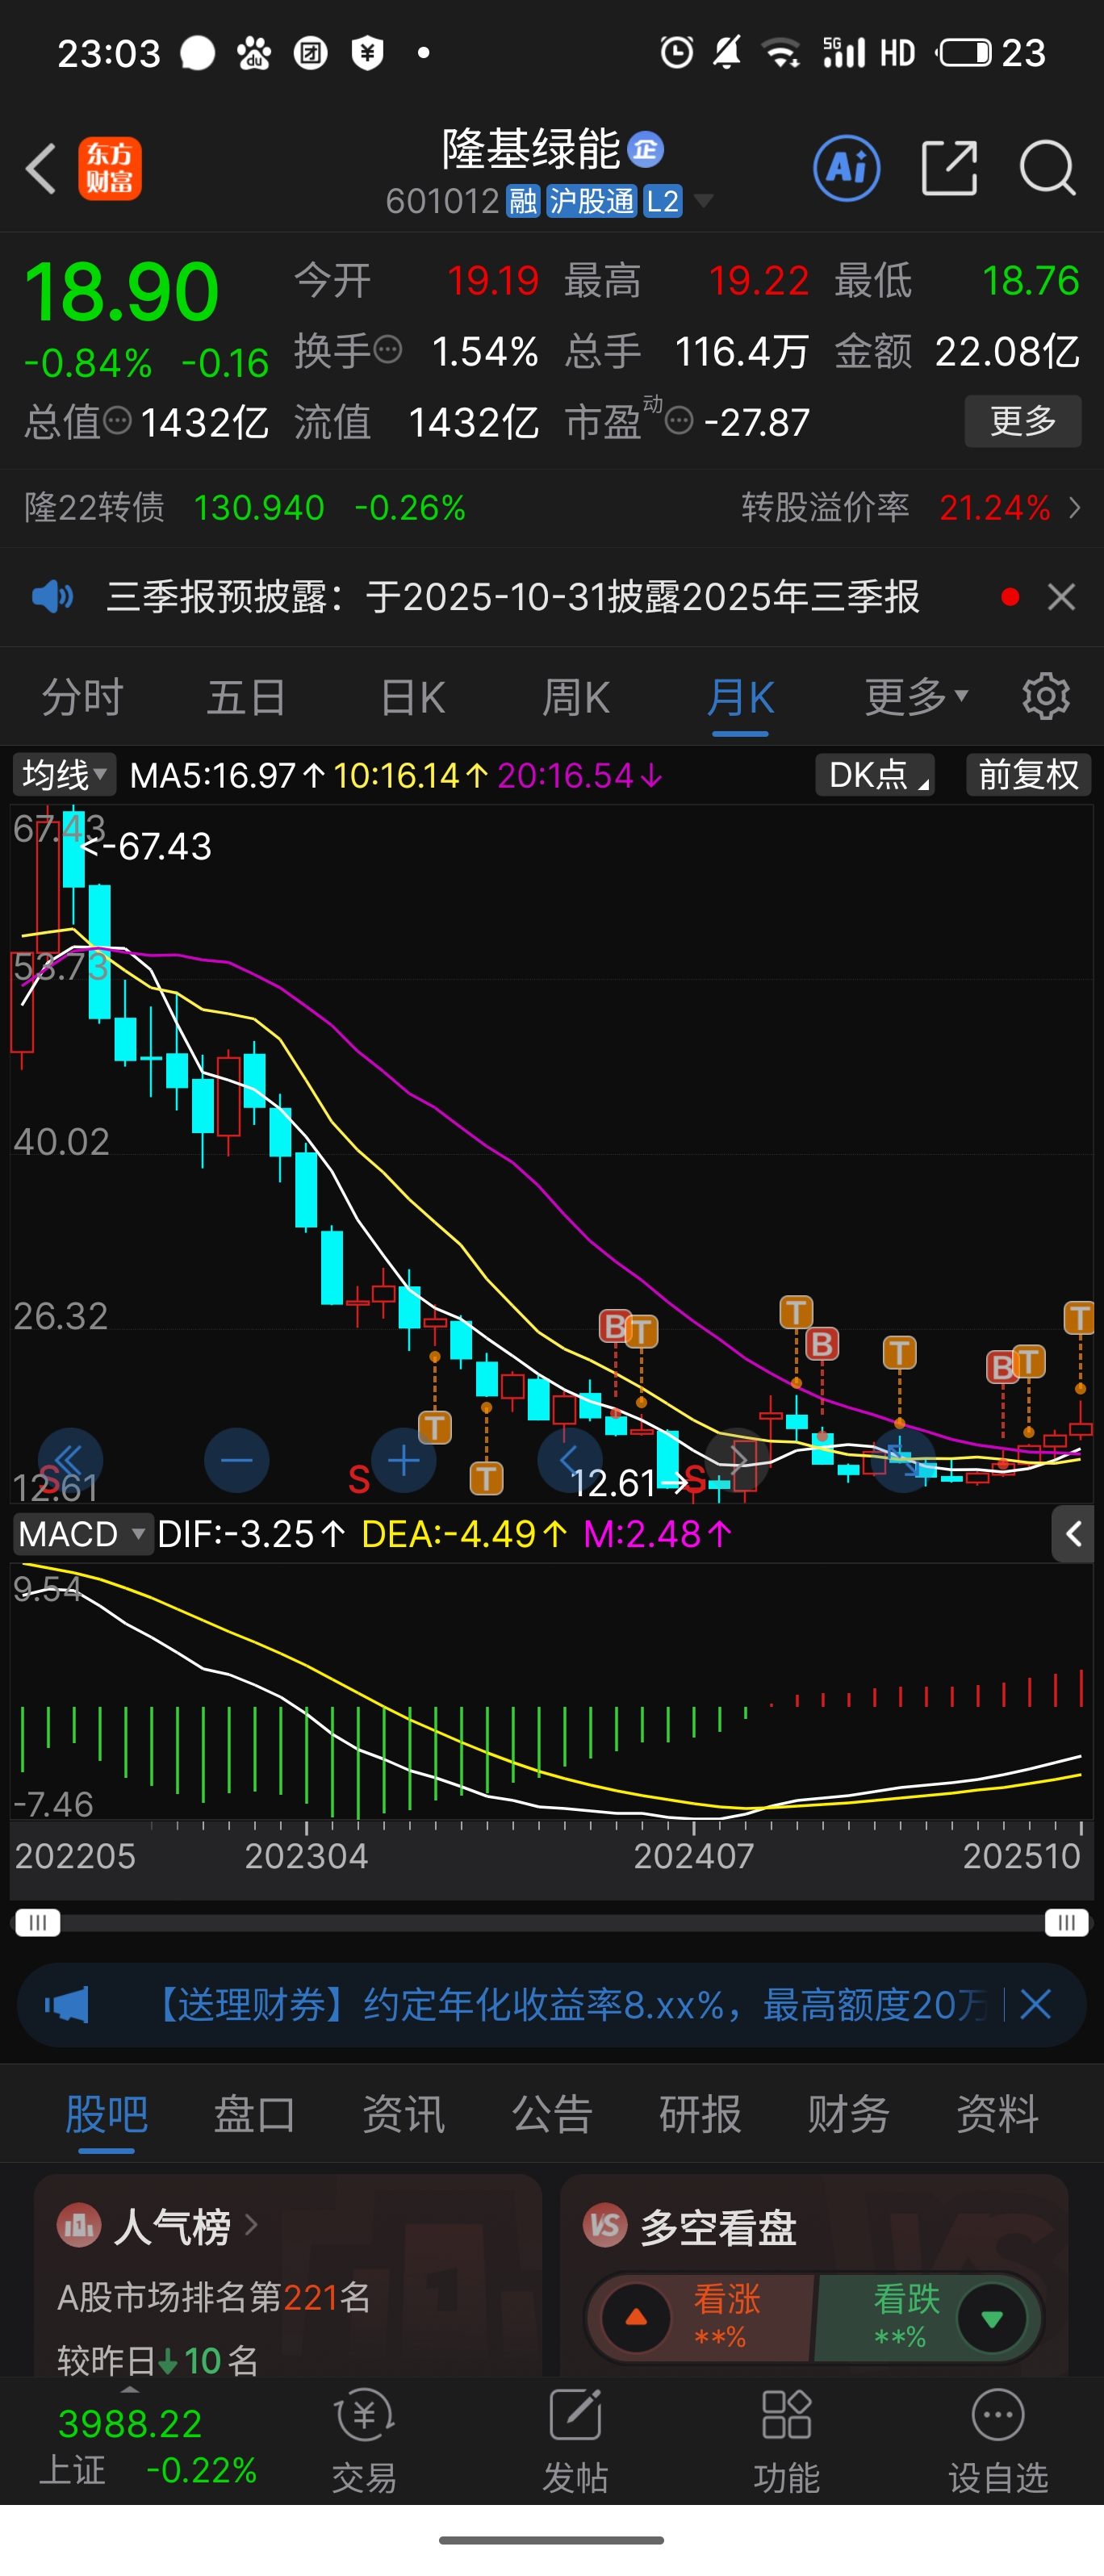This screenshot has height=2576, width=1104.
Task: Open the 功能 functions icon
Action: coord(786,2440)
